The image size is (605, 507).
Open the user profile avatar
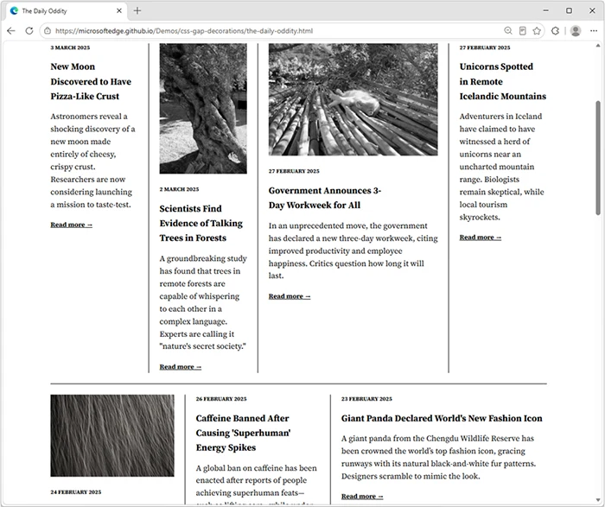pyautogui.click(x=576, y=31)
